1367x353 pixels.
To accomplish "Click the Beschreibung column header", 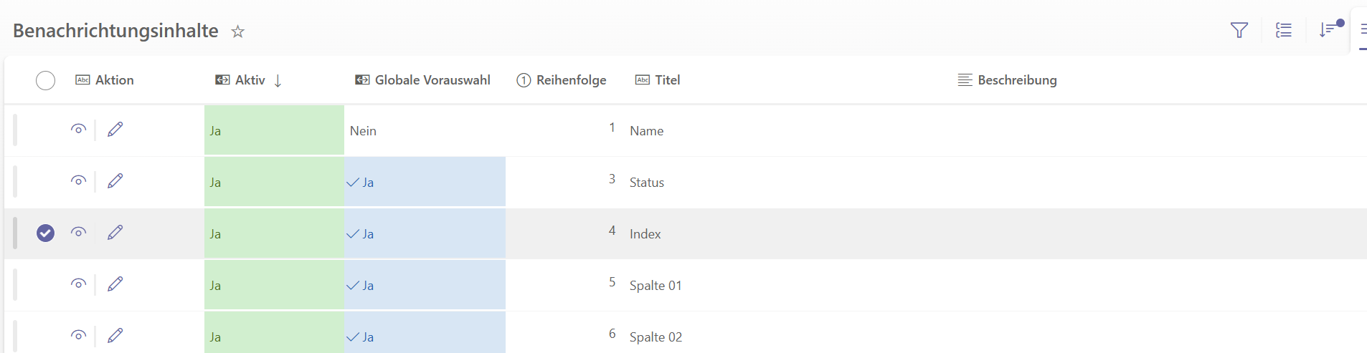I will (x=1016, y=80).
